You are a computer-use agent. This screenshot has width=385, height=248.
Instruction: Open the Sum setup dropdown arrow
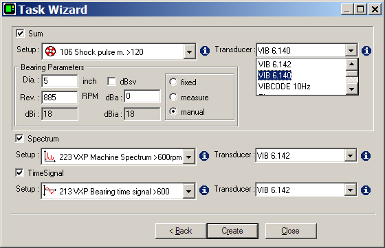189,52
